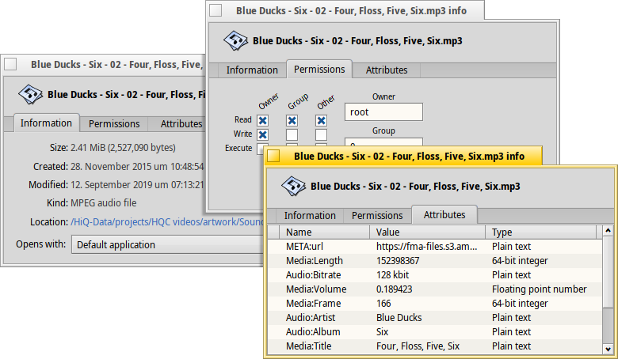Viewport: 618px width, 359px height.
Task: Disable the Group Read permission checkbox
Action: click(x=292, y=120)
